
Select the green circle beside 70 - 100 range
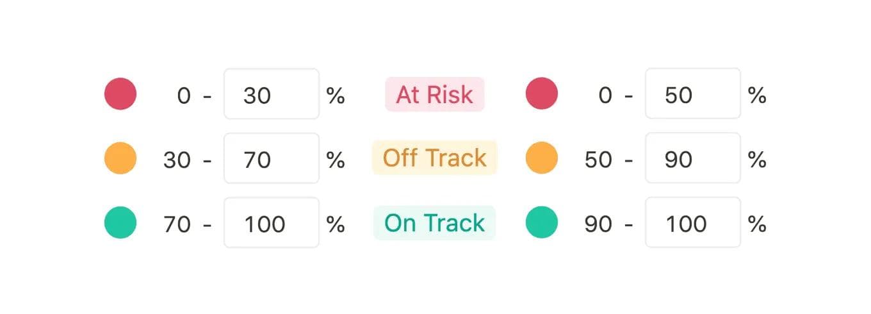[120, 222]
